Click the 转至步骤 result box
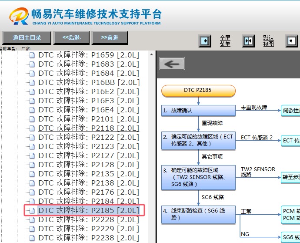This screenshot has height=243, width=300. [x=290, y=177]
